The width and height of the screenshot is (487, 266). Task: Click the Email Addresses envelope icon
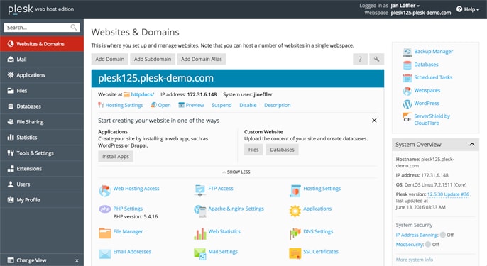coord(105,253)
